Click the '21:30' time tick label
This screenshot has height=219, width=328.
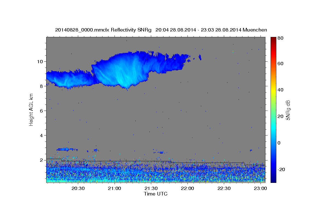151,188
